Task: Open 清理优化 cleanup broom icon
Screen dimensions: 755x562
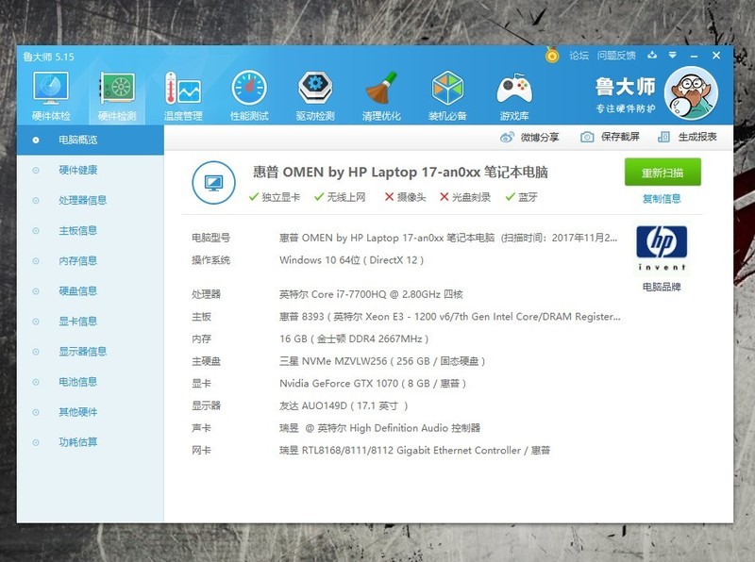Action: pos(381,96)
